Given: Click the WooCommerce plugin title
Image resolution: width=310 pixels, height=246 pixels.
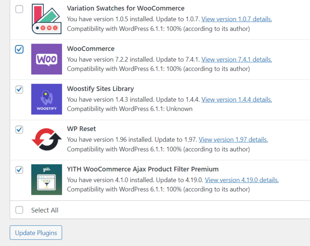Looking at the screenshot, I should point(91,49).
